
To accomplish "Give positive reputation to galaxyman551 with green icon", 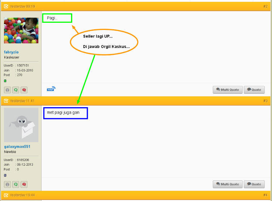I will (16, 184).
